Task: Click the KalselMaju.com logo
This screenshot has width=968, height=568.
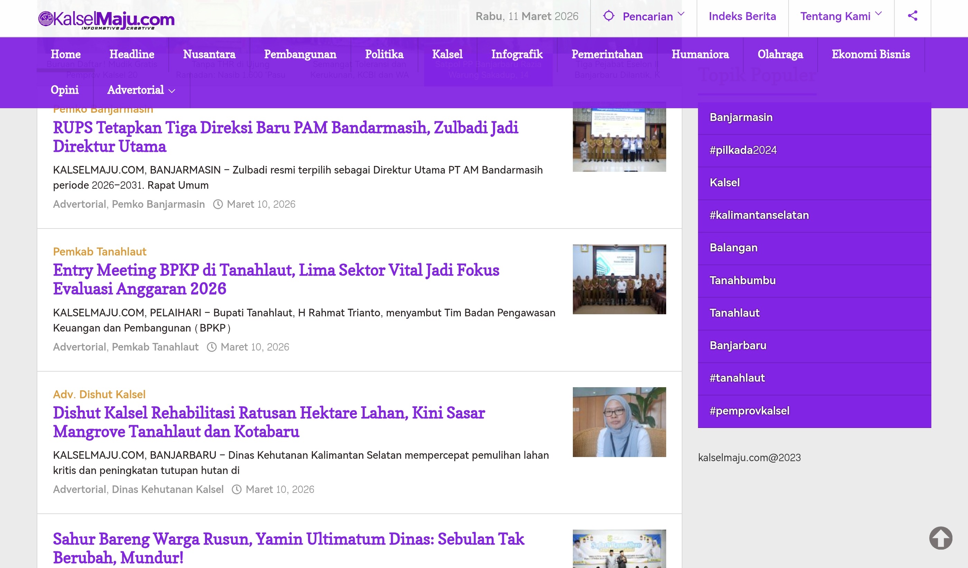Action: [x=106, y=20]
